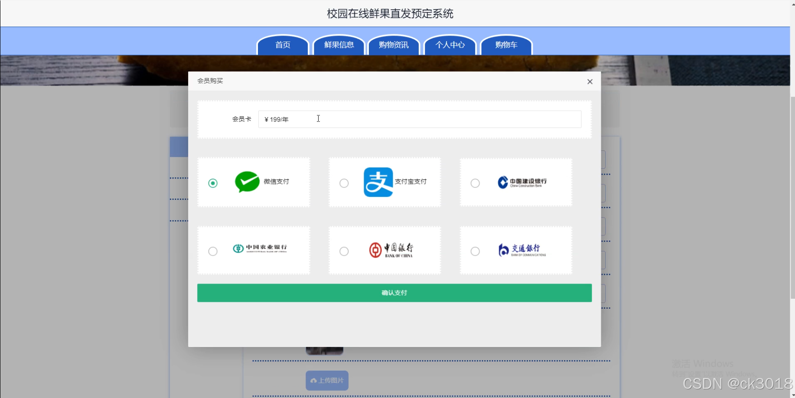Open the 首页 navigation tab
The width and height of the screenshot is (795, 398).
(283, 45)
